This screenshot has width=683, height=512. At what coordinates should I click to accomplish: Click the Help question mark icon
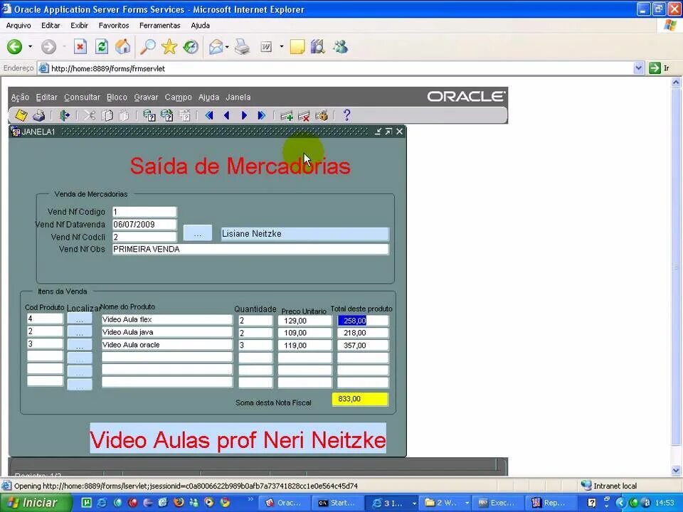pos(346,115)
